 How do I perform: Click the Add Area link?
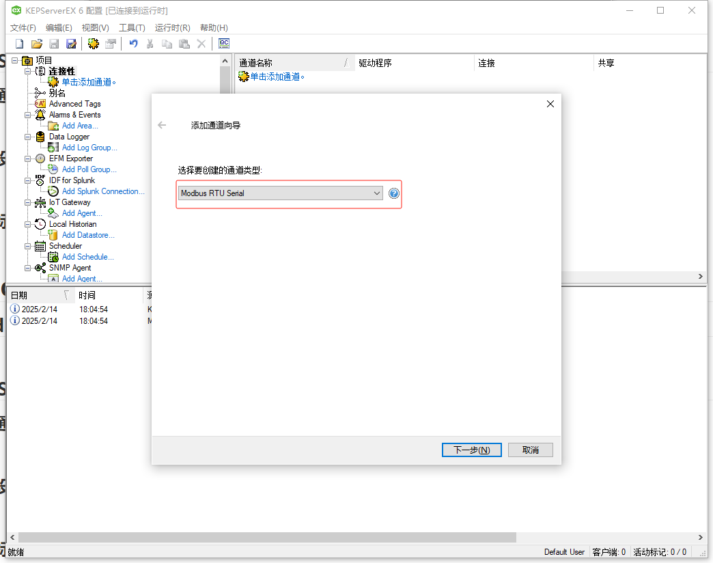pos(80,126)
